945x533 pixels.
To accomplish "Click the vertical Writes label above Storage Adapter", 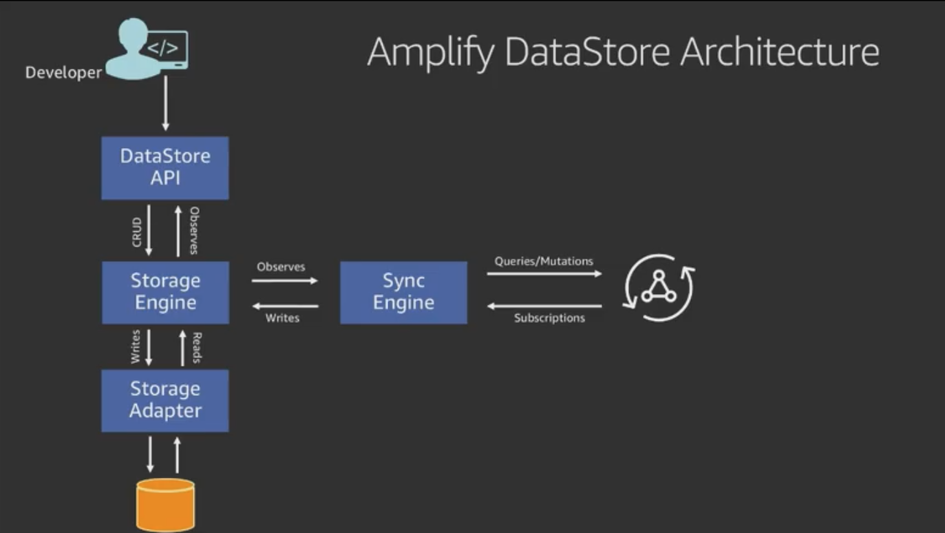I will (136, 347).
